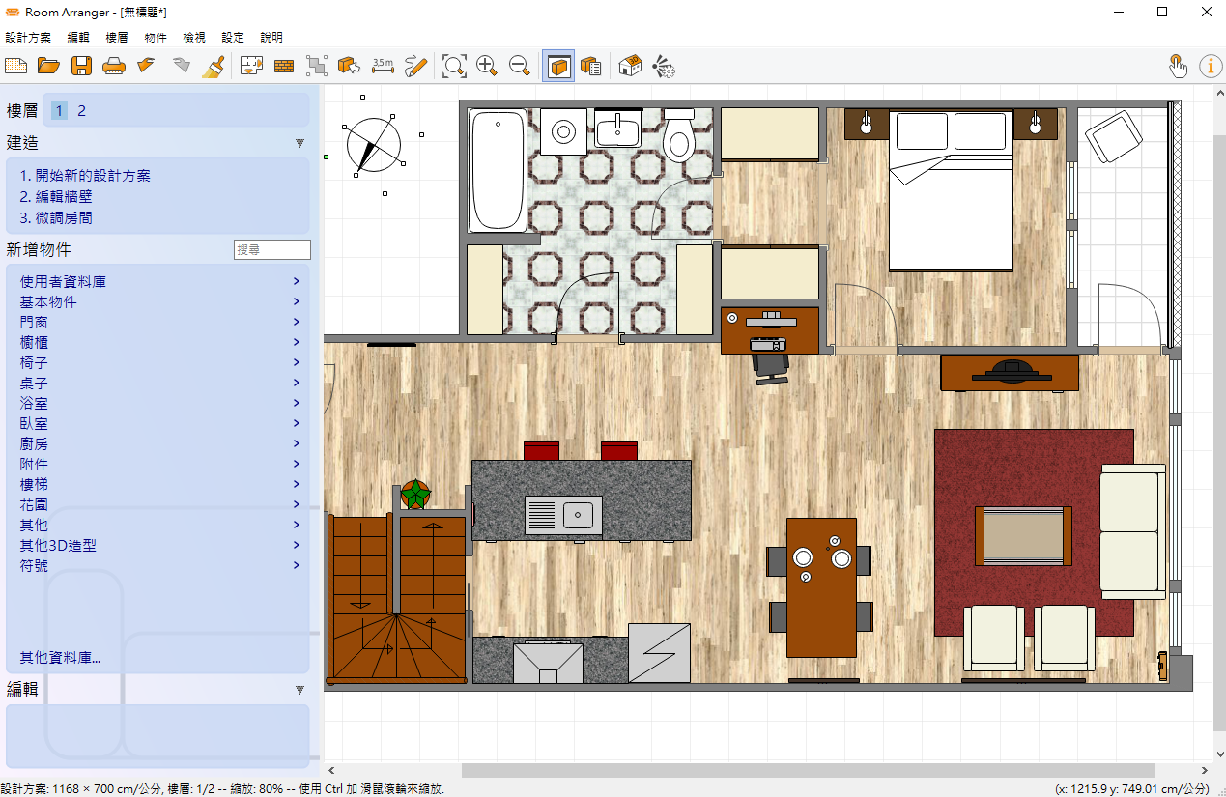Open the 設計方案 menu
Screen dimensions: 1226x797
28,38
